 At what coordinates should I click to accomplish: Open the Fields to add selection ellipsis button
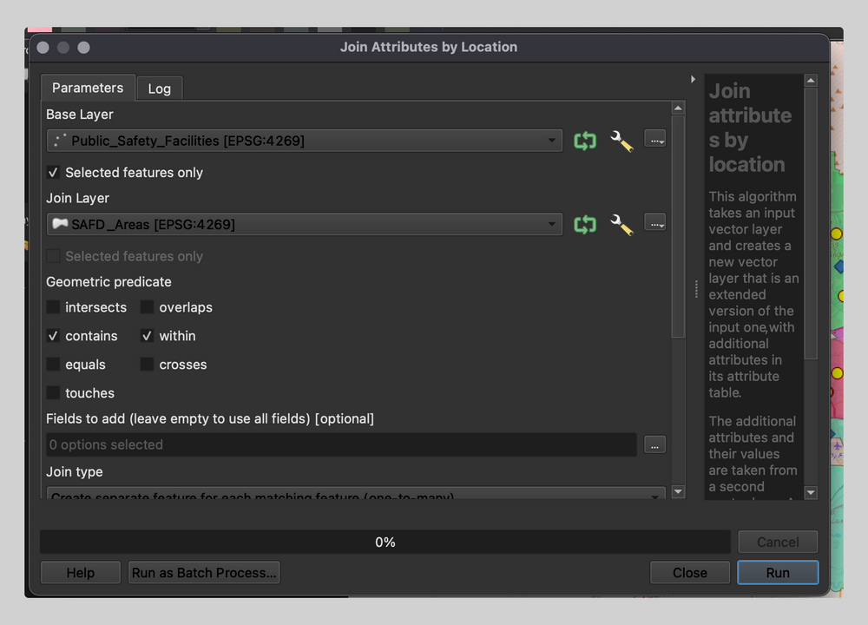click(654, 444)
